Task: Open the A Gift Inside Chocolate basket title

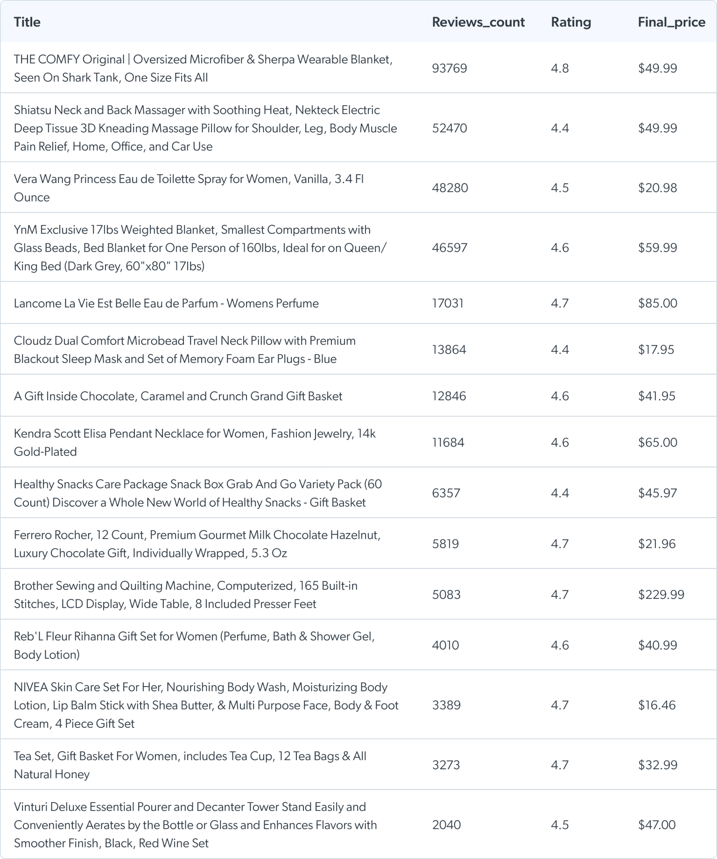Action: (178, 396)
